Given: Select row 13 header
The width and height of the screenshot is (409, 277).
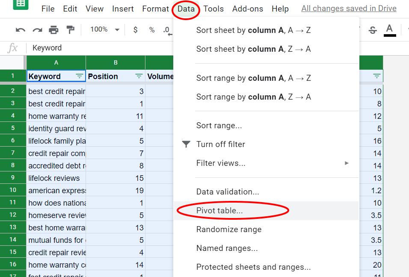Looking at the screenshot, I should pos(13,227).
